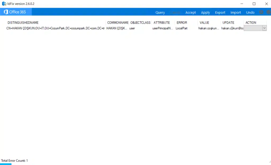Click Export in the top menu

(x=220, y=12)
